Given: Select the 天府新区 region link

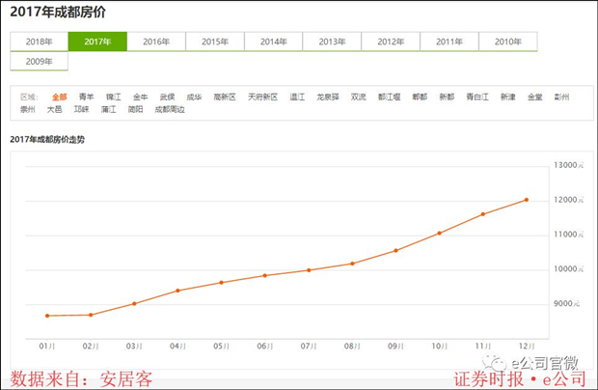Looking at the screenshot, I should coord(262,97).
